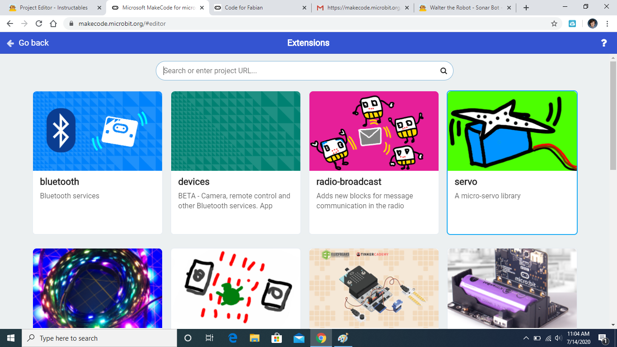617x347 pixels.
Task: Open the Mail app from the taskbar
Action: [x=299, y=338]
